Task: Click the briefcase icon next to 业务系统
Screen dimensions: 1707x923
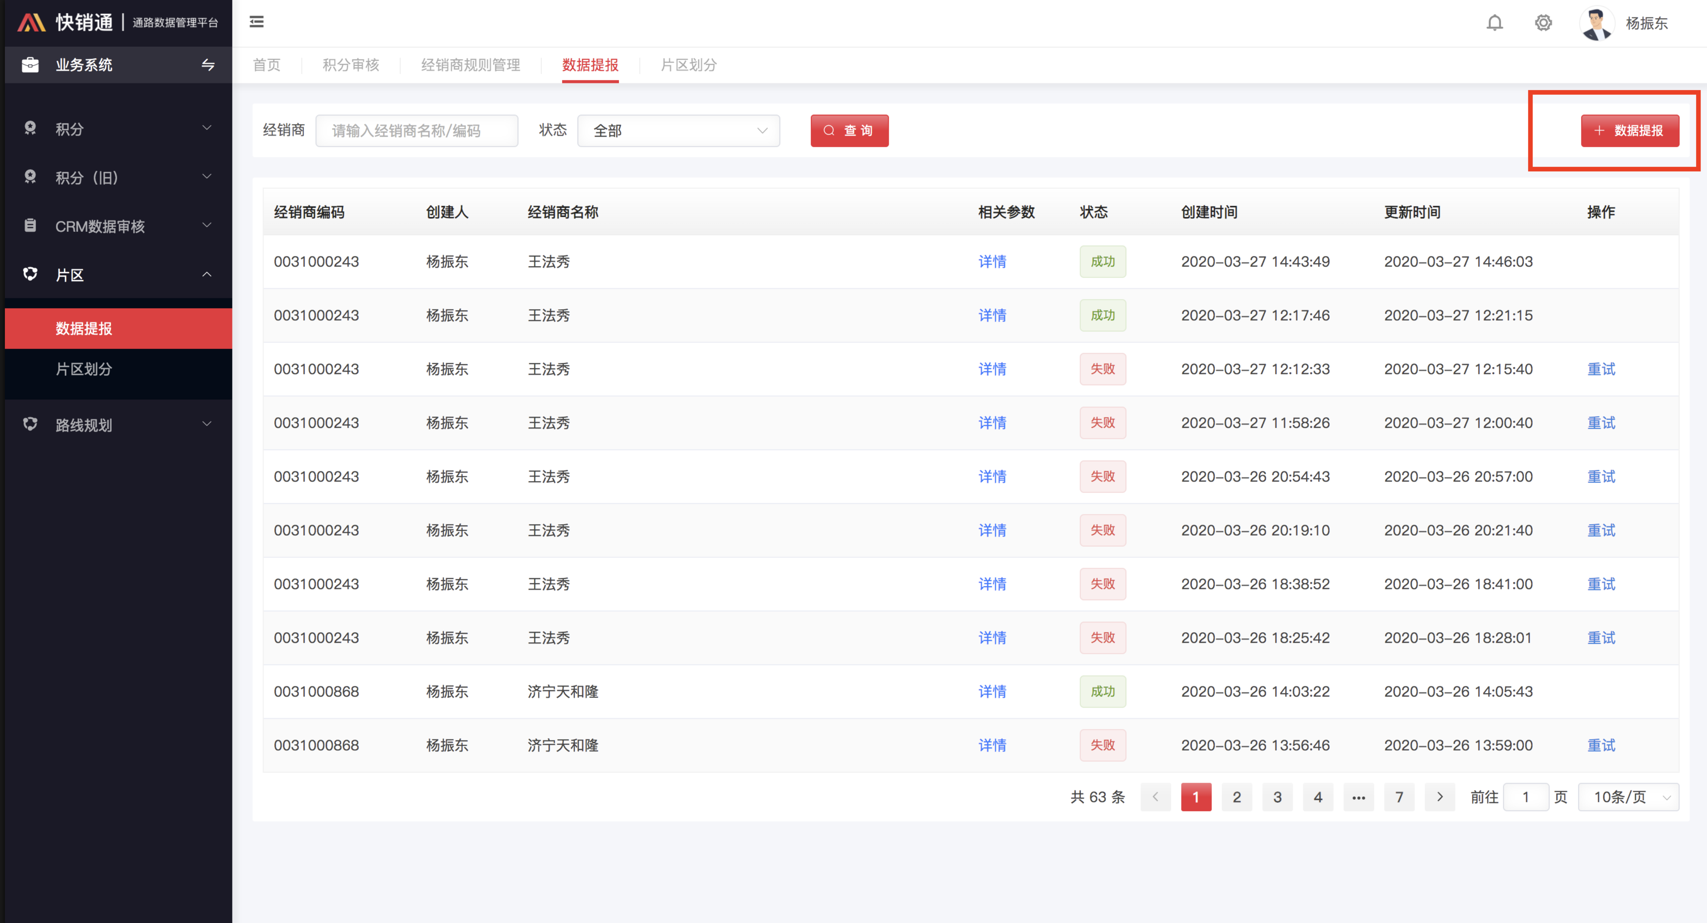Action: point(30,65)
